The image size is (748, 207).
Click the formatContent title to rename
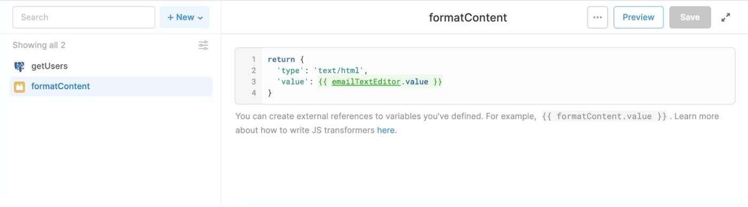(x=468, y=18)
